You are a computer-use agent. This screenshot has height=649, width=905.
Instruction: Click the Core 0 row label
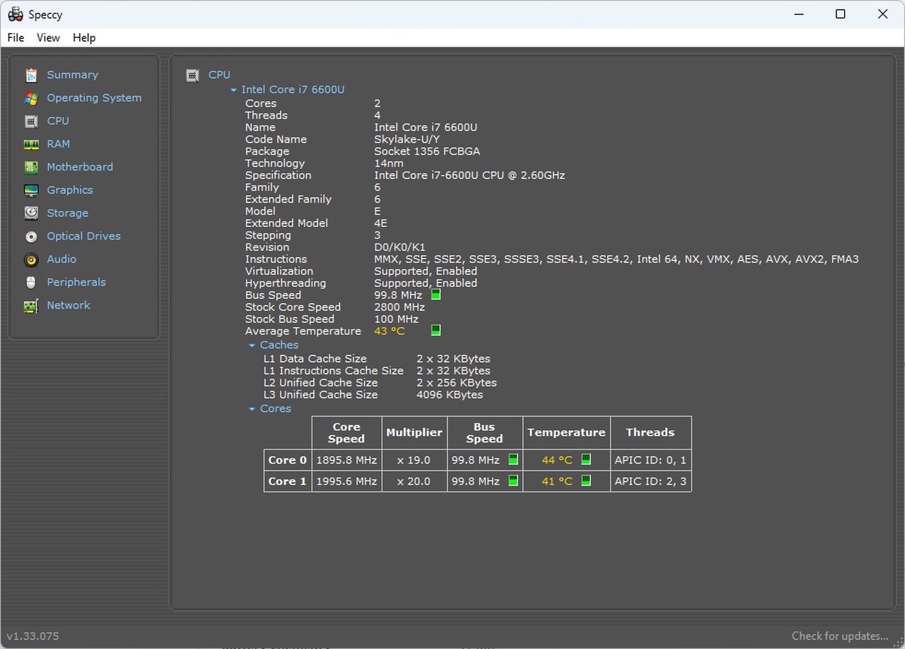(x=287, y=460)
